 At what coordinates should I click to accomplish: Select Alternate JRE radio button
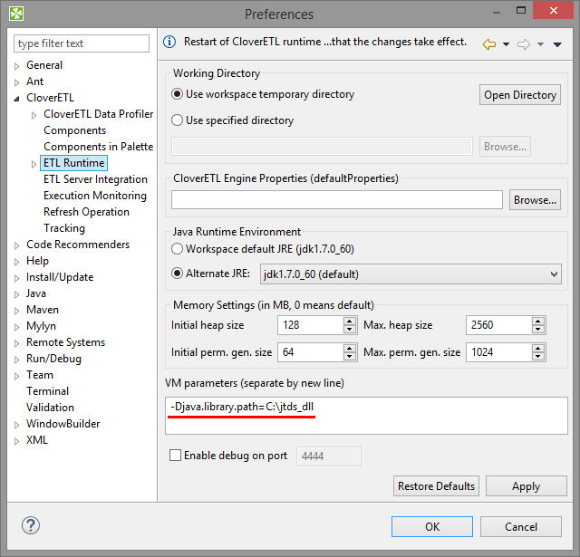coord(178,274)
